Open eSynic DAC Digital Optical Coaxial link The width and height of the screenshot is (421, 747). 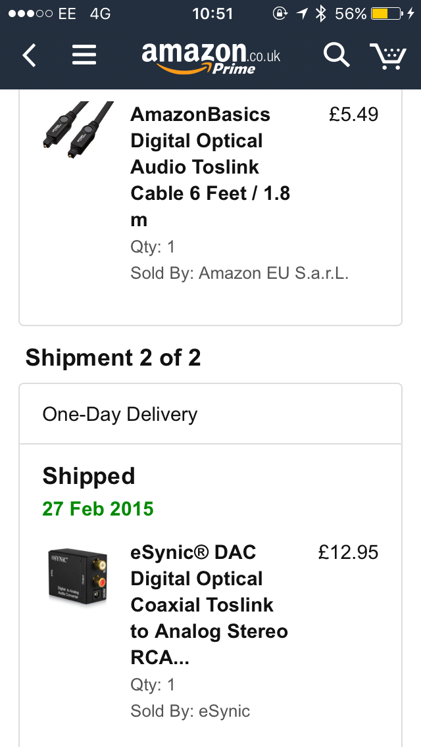(x=209, y=605)
